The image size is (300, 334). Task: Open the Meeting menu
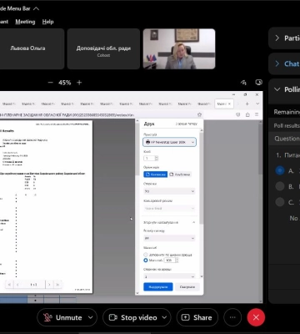point(25,22)
